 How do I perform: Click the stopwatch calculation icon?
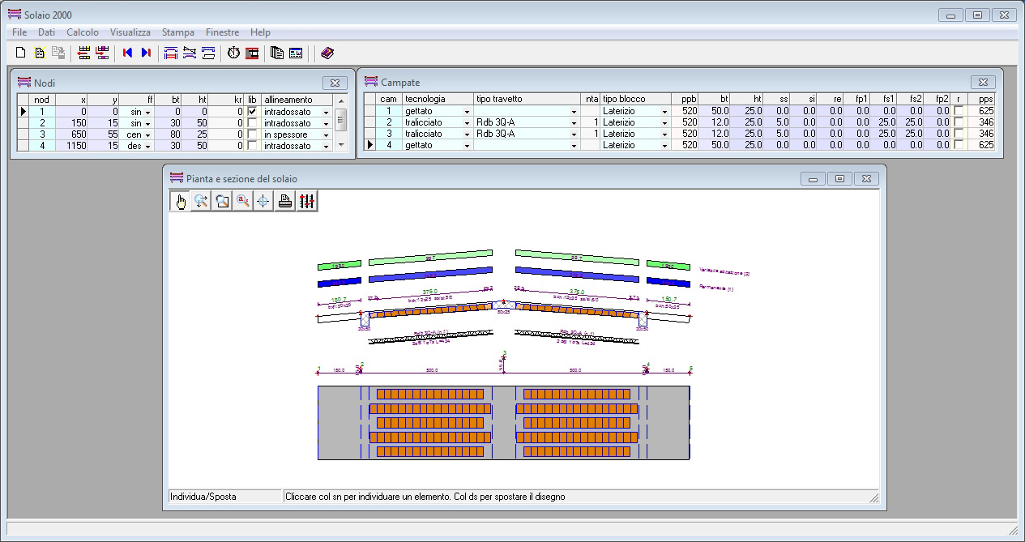(x=233, y=53)
